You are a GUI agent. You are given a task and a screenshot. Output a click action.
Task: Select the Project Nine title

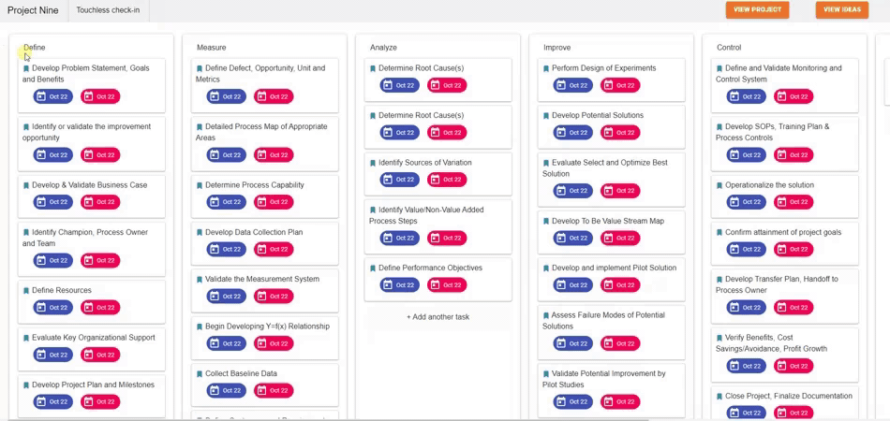point(33,10)
